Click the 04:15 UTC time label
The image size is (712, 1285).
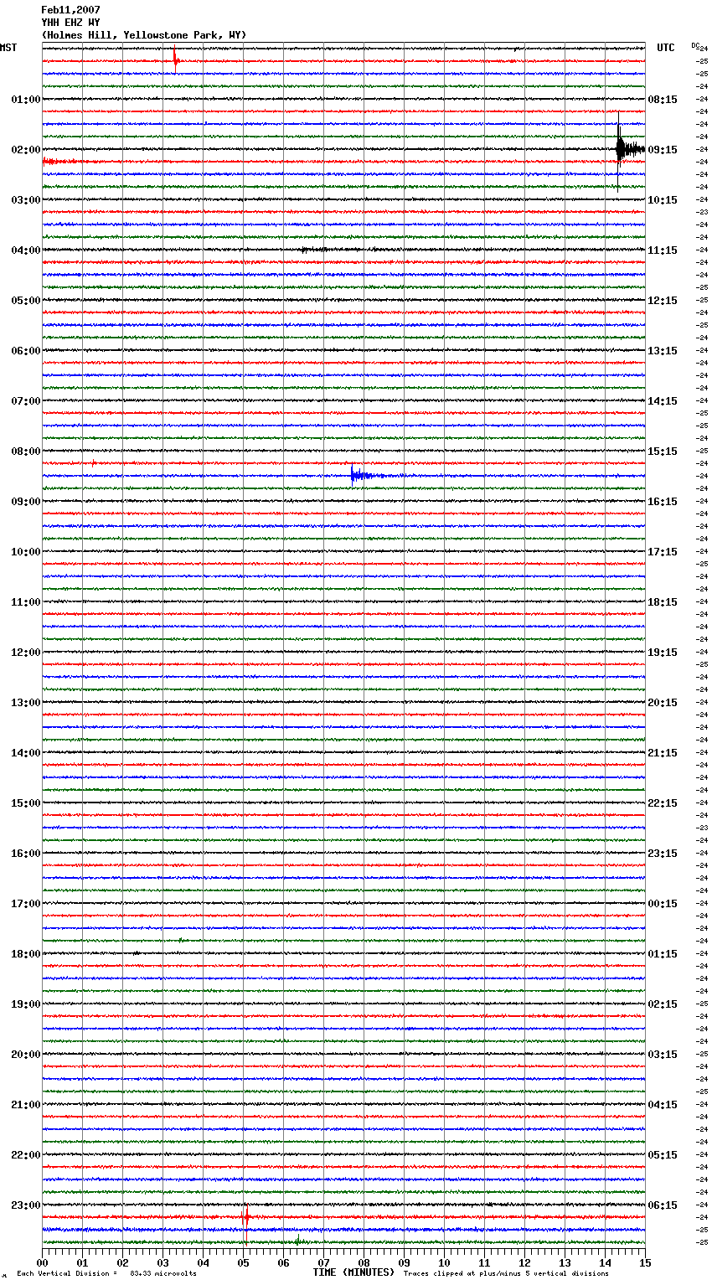click(x=663, y=1105)
